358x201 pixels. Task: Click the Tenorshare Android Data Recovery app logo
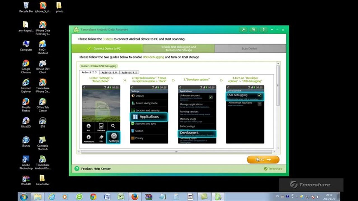click(x=76, y=29)
